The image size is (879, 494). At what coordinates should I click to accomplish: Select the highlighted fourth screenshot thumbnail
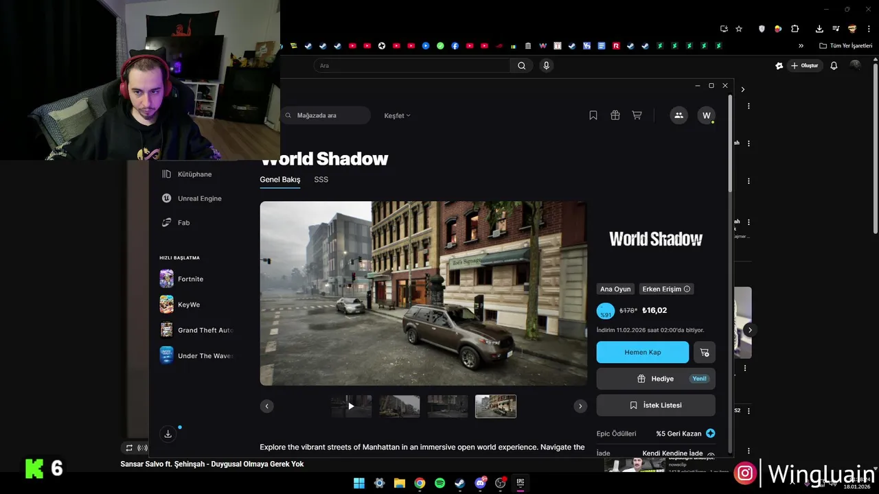(x=495, y=406)
